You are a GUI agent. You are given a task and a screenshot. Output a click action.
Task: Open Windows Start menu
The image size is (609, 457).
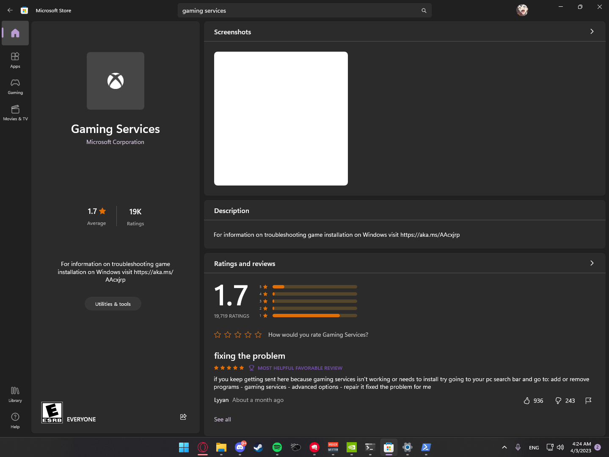[184, 447]
